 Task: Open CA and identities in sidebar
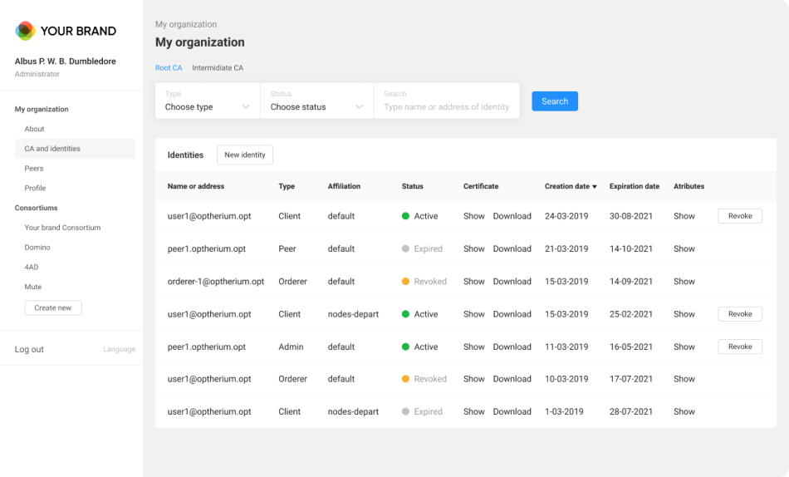pos(52,149)
